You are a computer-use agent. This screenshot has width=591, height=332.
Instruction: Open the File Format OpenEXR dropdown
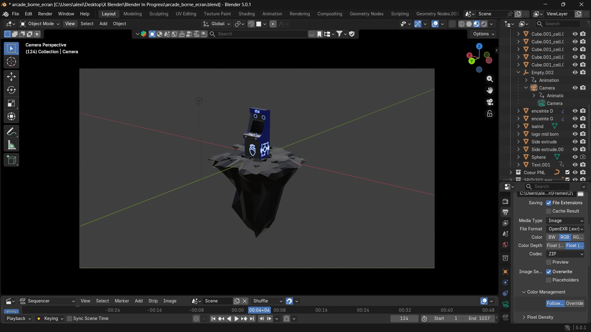click(565, 229)
